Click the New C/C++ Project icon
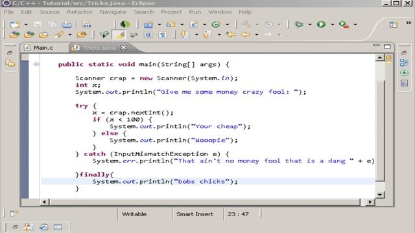Screen dimensions: 415x233 click(148, 25)
